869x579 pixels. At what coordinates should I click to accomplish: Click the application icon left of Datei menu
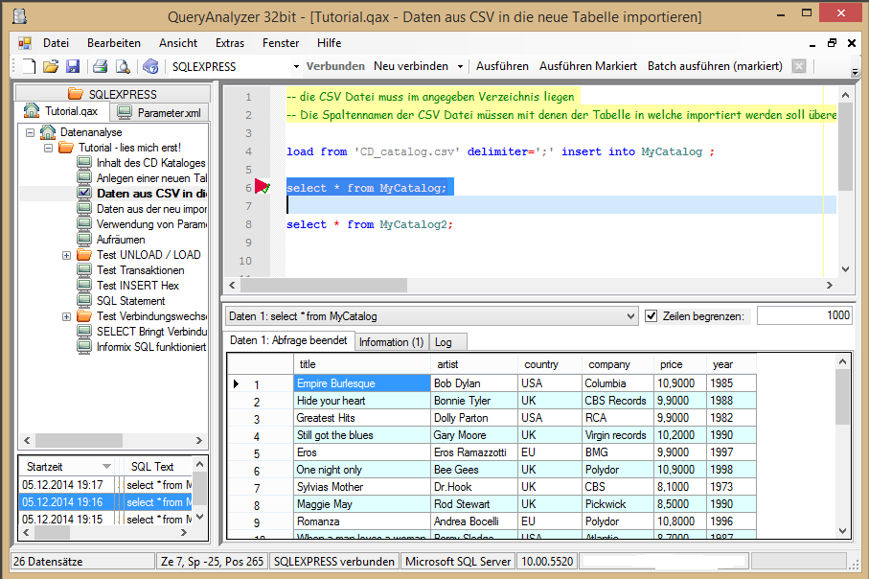(25, 43)
